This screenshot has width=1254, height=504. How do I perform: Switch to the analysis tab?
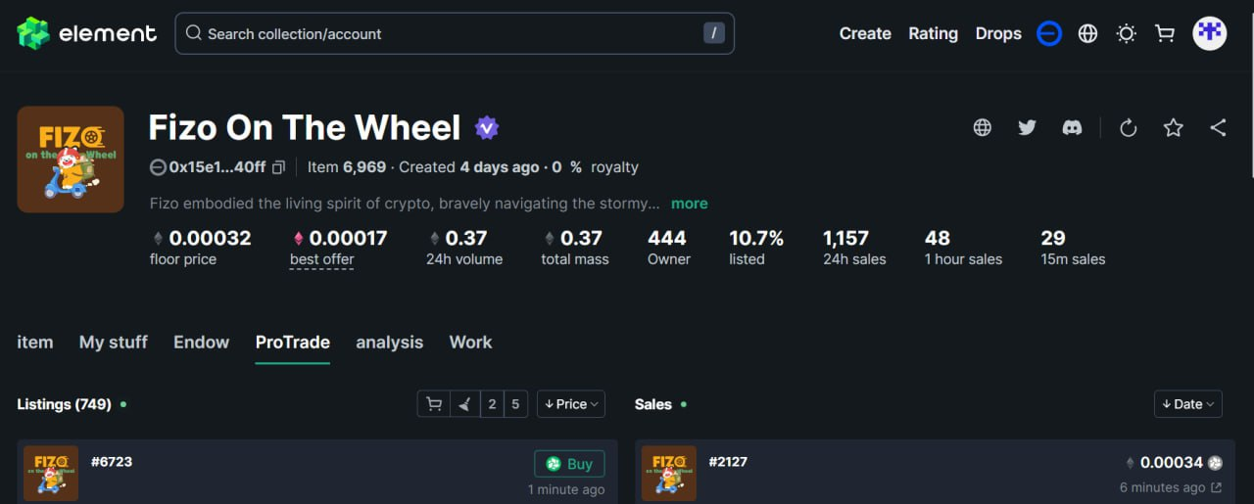pyautogui.click(x=389, y=342)
